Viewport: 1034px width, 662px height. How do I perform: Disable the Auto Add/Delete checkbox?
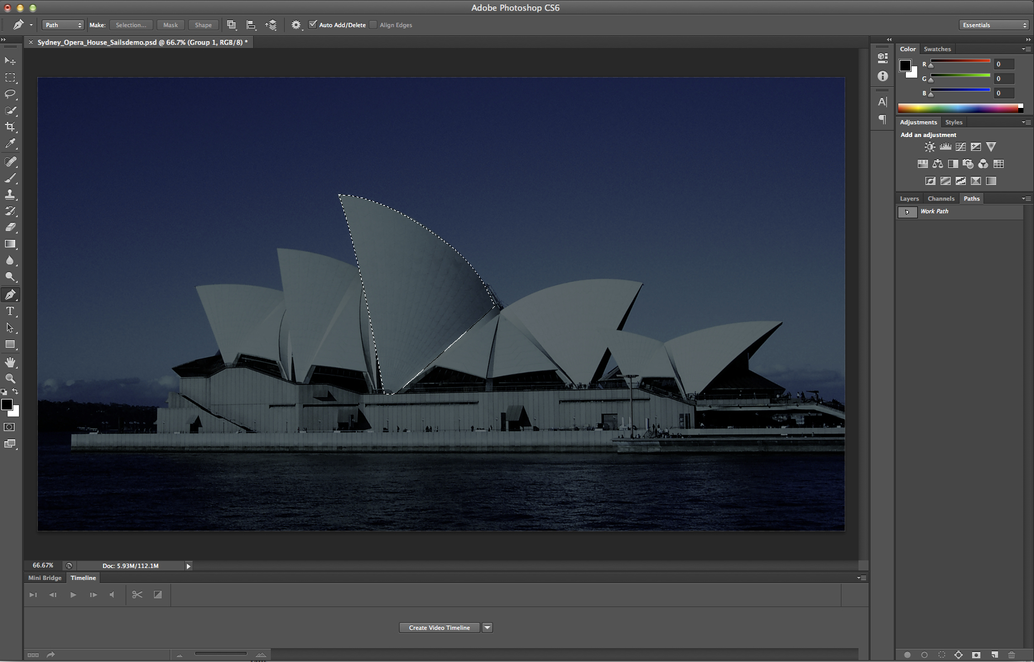(x=312, y=25)
